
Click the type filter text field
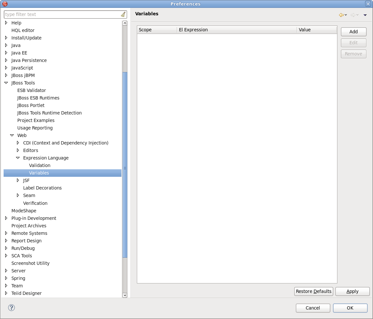(x=61, y=14)
